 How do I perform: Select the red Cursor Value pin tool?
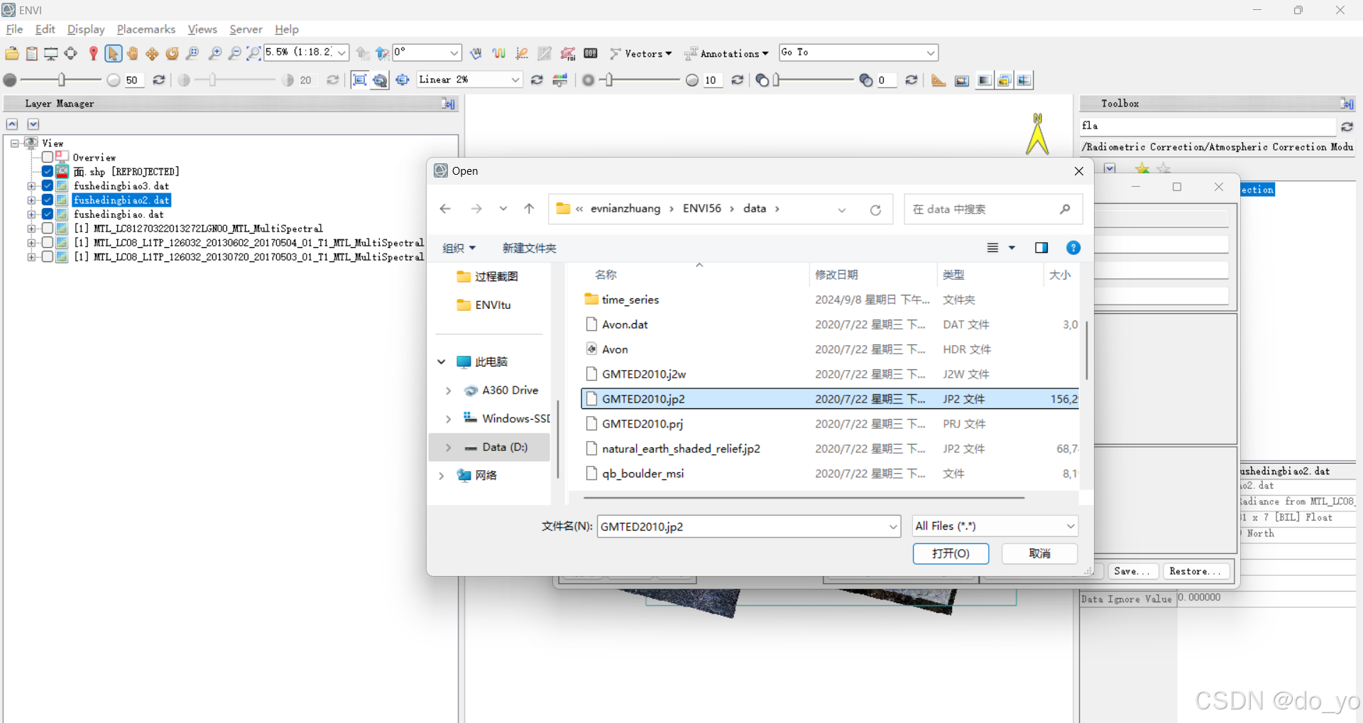93,53
